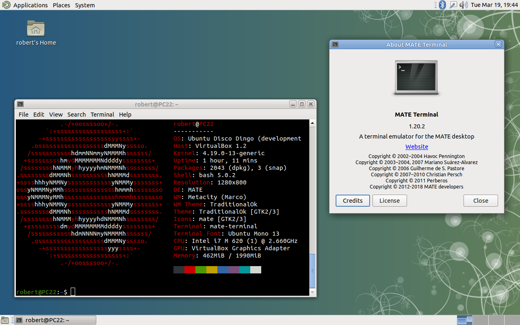The height and width of the screenshot is (325, 520).
Task: Open the terminal View menu
Action: click(56, 115)
